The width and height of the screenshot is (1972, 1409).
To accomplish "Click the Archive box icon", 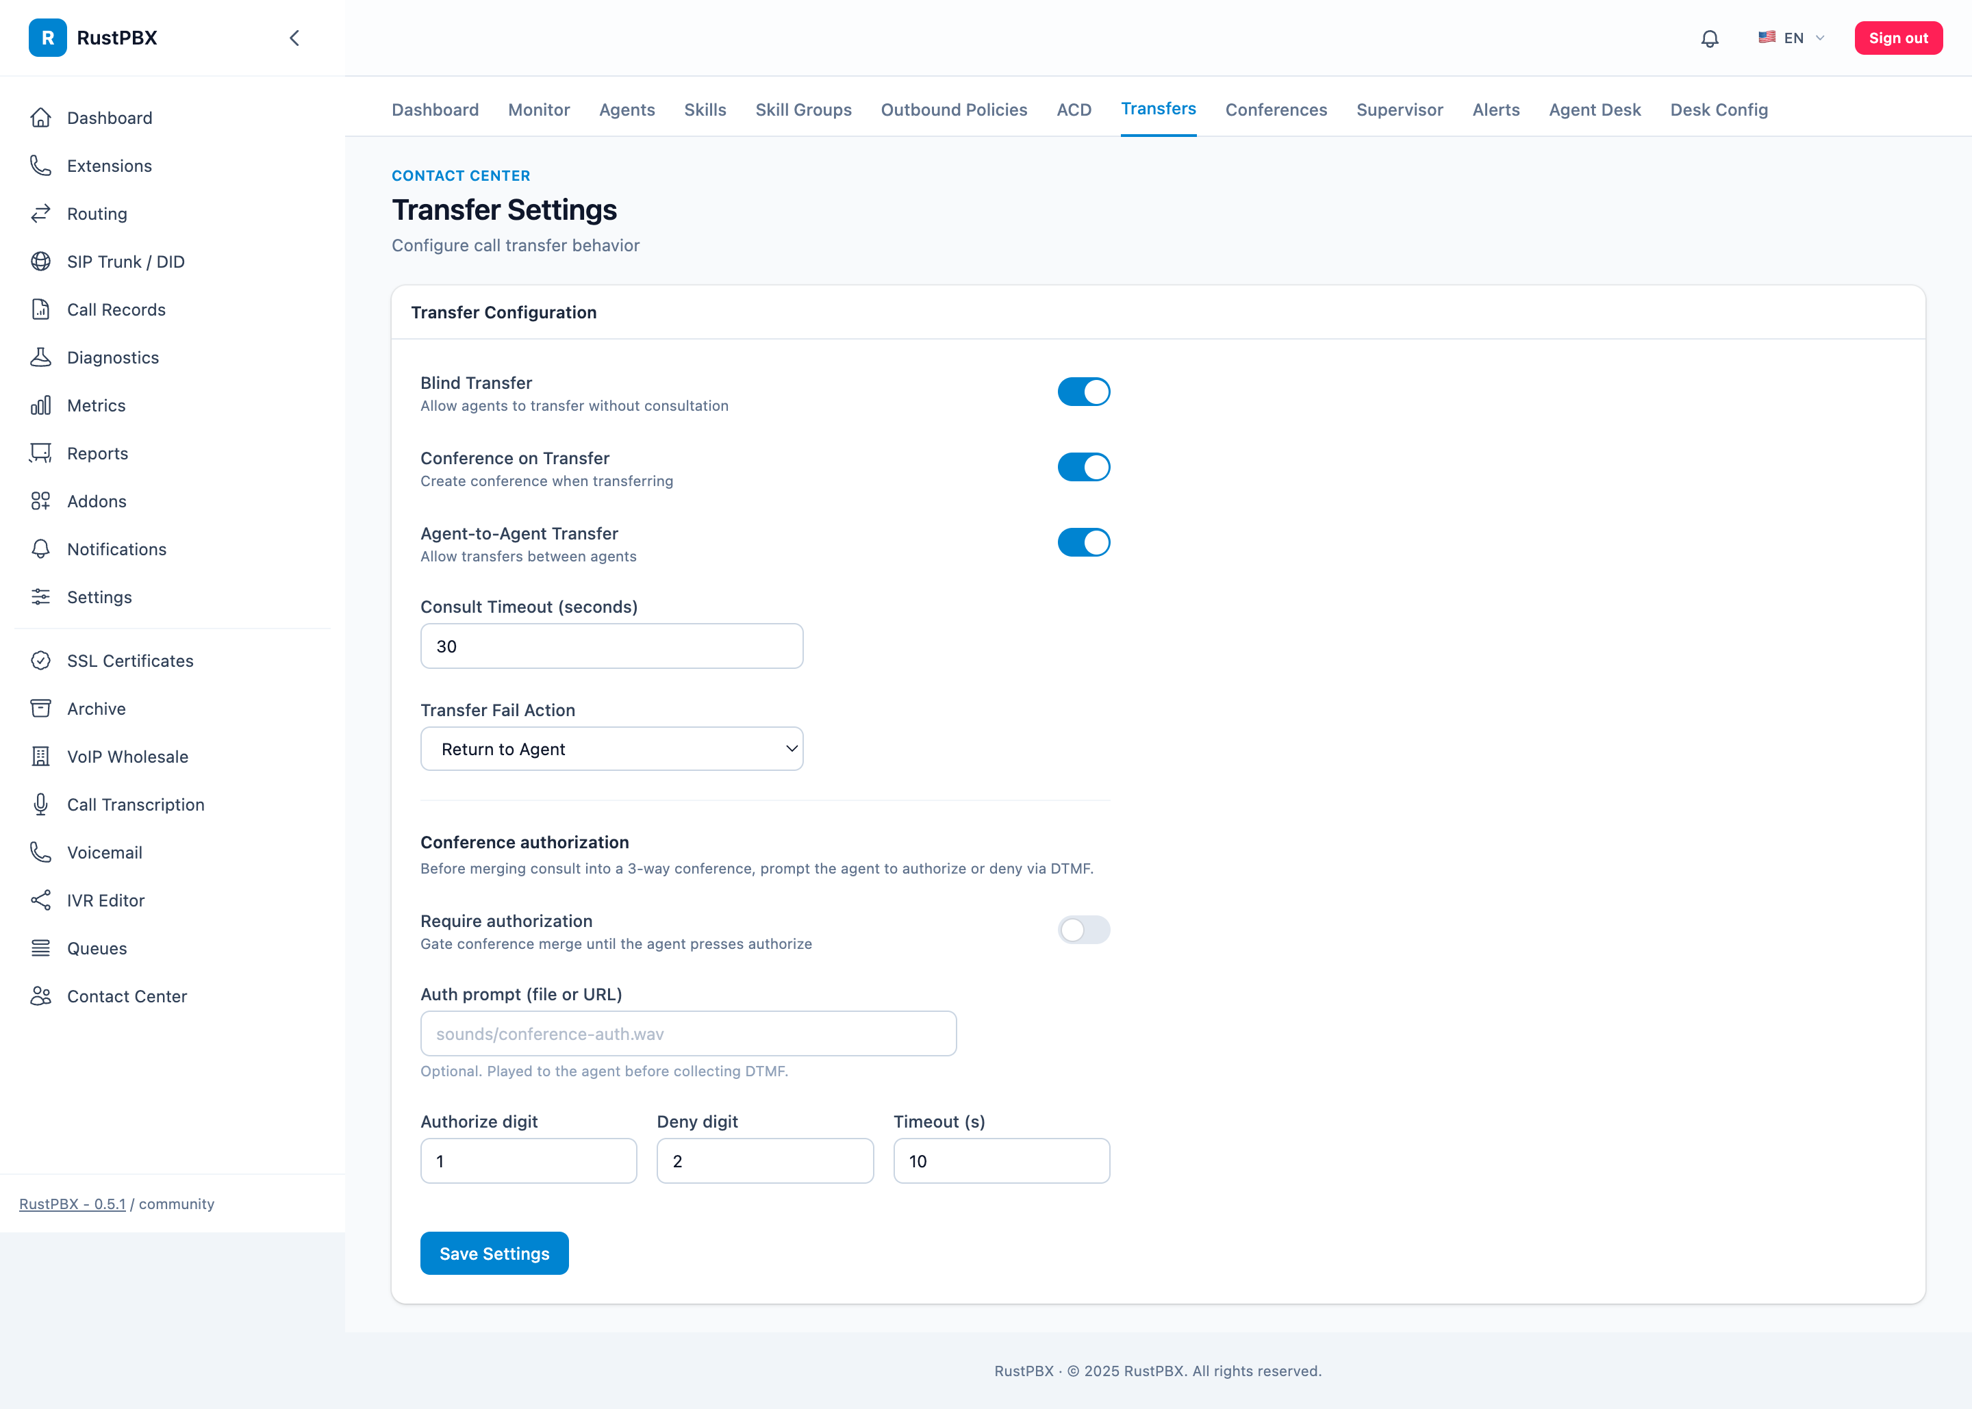I will point(41,708).
